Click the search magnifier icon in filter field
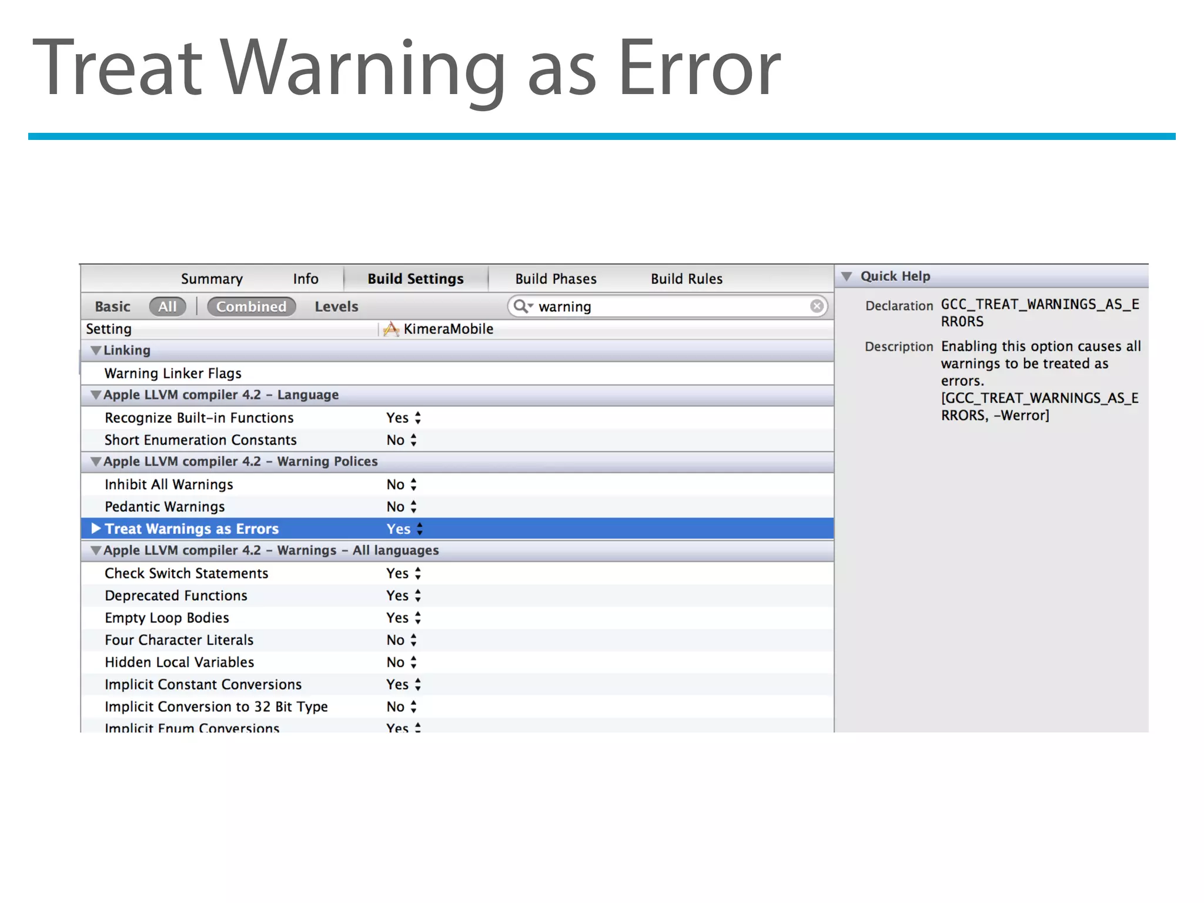1204x903 pixels. pyautogui.click(x=523, y=306)
